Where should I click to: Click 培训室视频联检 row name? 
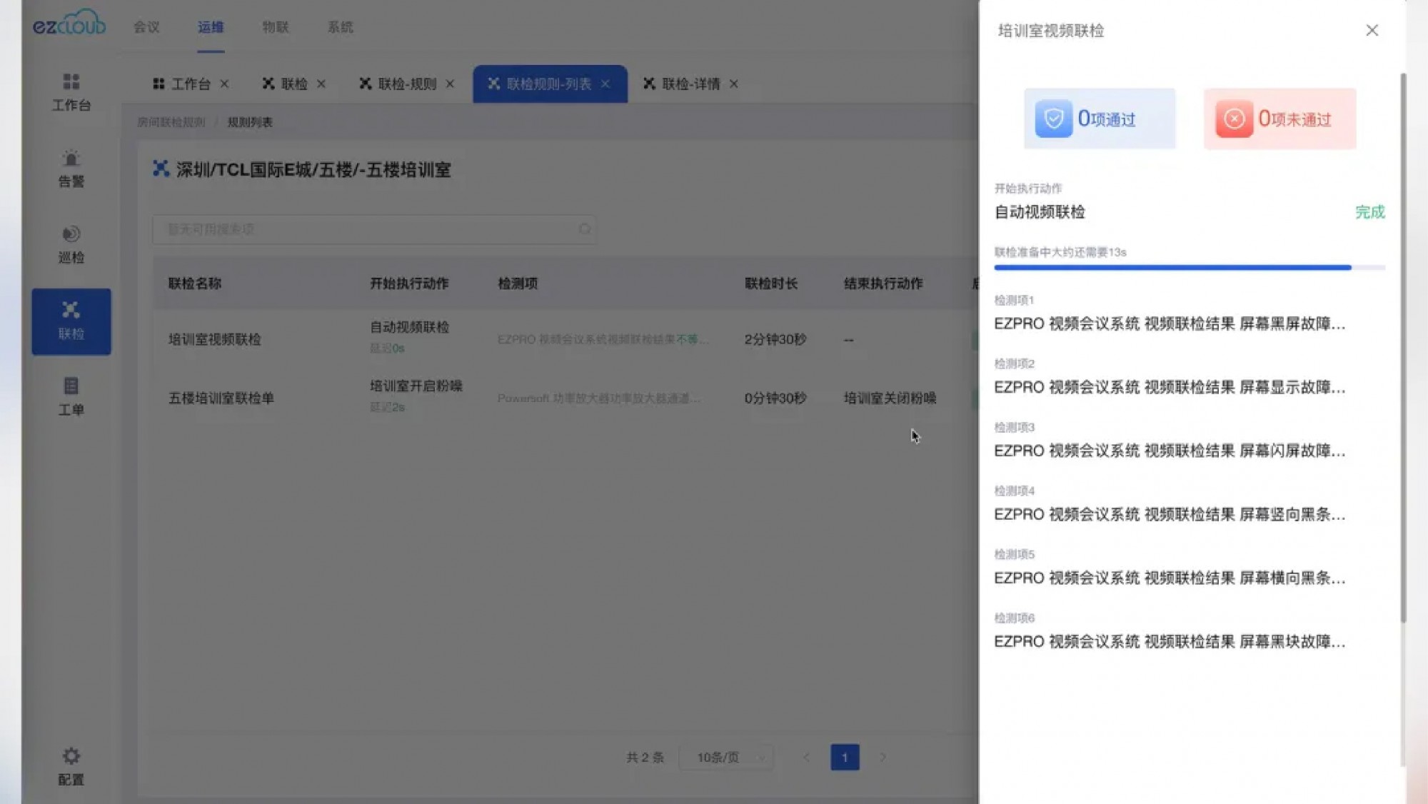214,339
